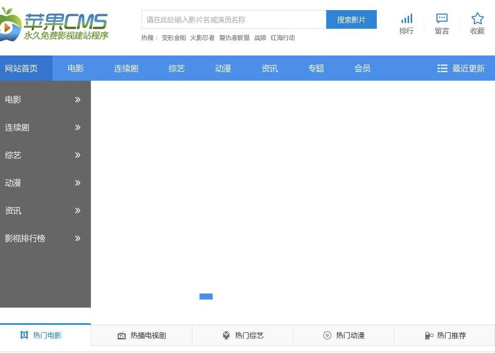Image resolution: width=495 pixels, height=353 pixels.
Task: Expand the 影视排行榜 sidebar arrow
Action: tap(78, 238)
